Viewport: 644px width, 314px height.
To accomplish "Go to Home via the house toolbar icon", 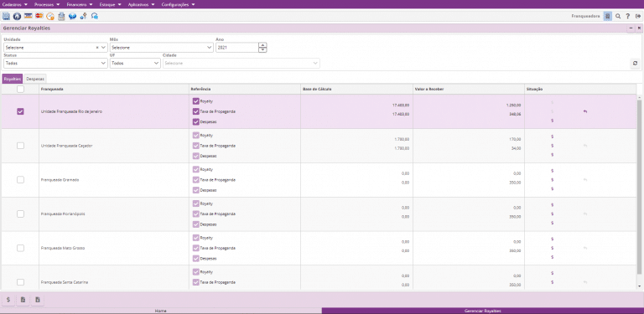I will point(17,17).
